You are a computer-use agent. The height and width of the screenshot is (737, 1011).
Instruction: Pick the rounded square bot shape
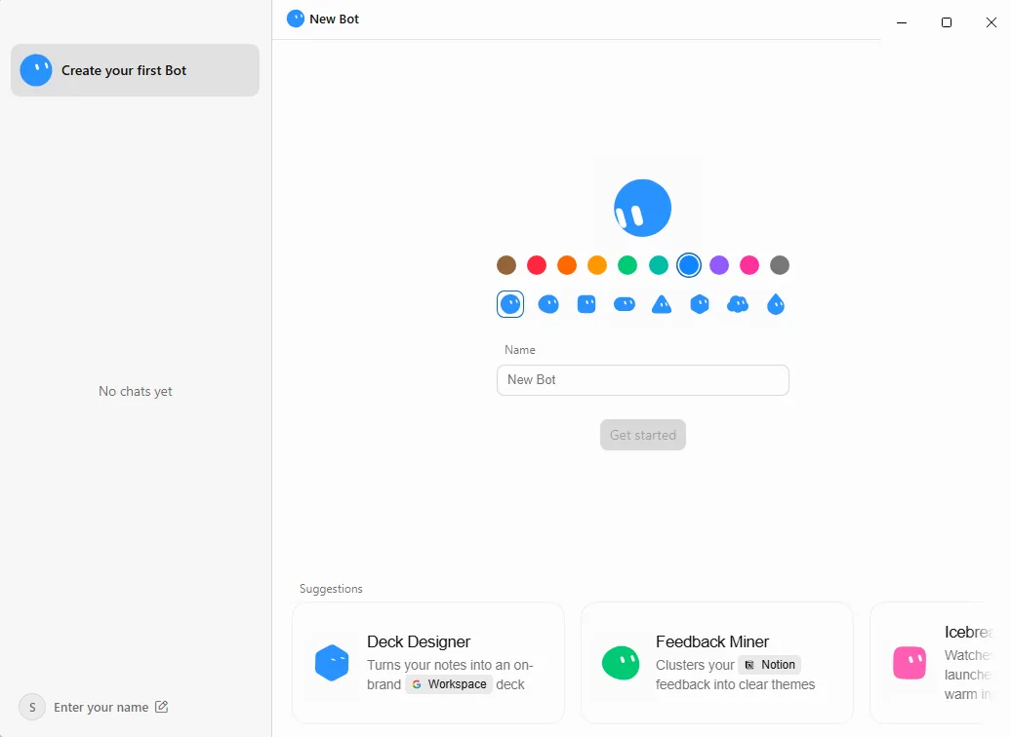(x=586, y=304)
